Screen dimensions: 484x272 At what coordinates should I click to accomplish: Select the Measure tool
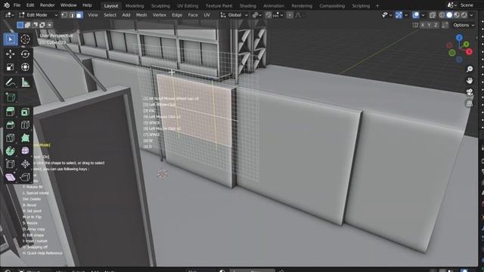point(25,82)
